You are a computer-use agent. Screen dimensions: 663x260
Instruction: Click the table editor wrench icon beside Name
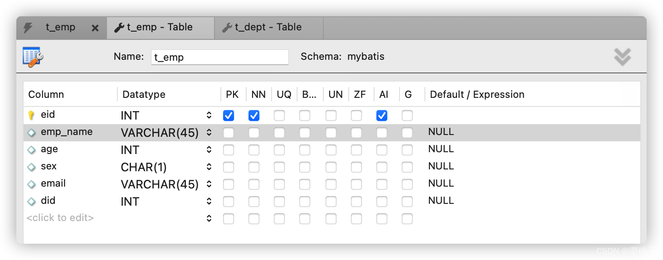pos(33,57)
